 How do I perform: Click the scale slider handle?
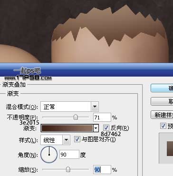[68, 169]
